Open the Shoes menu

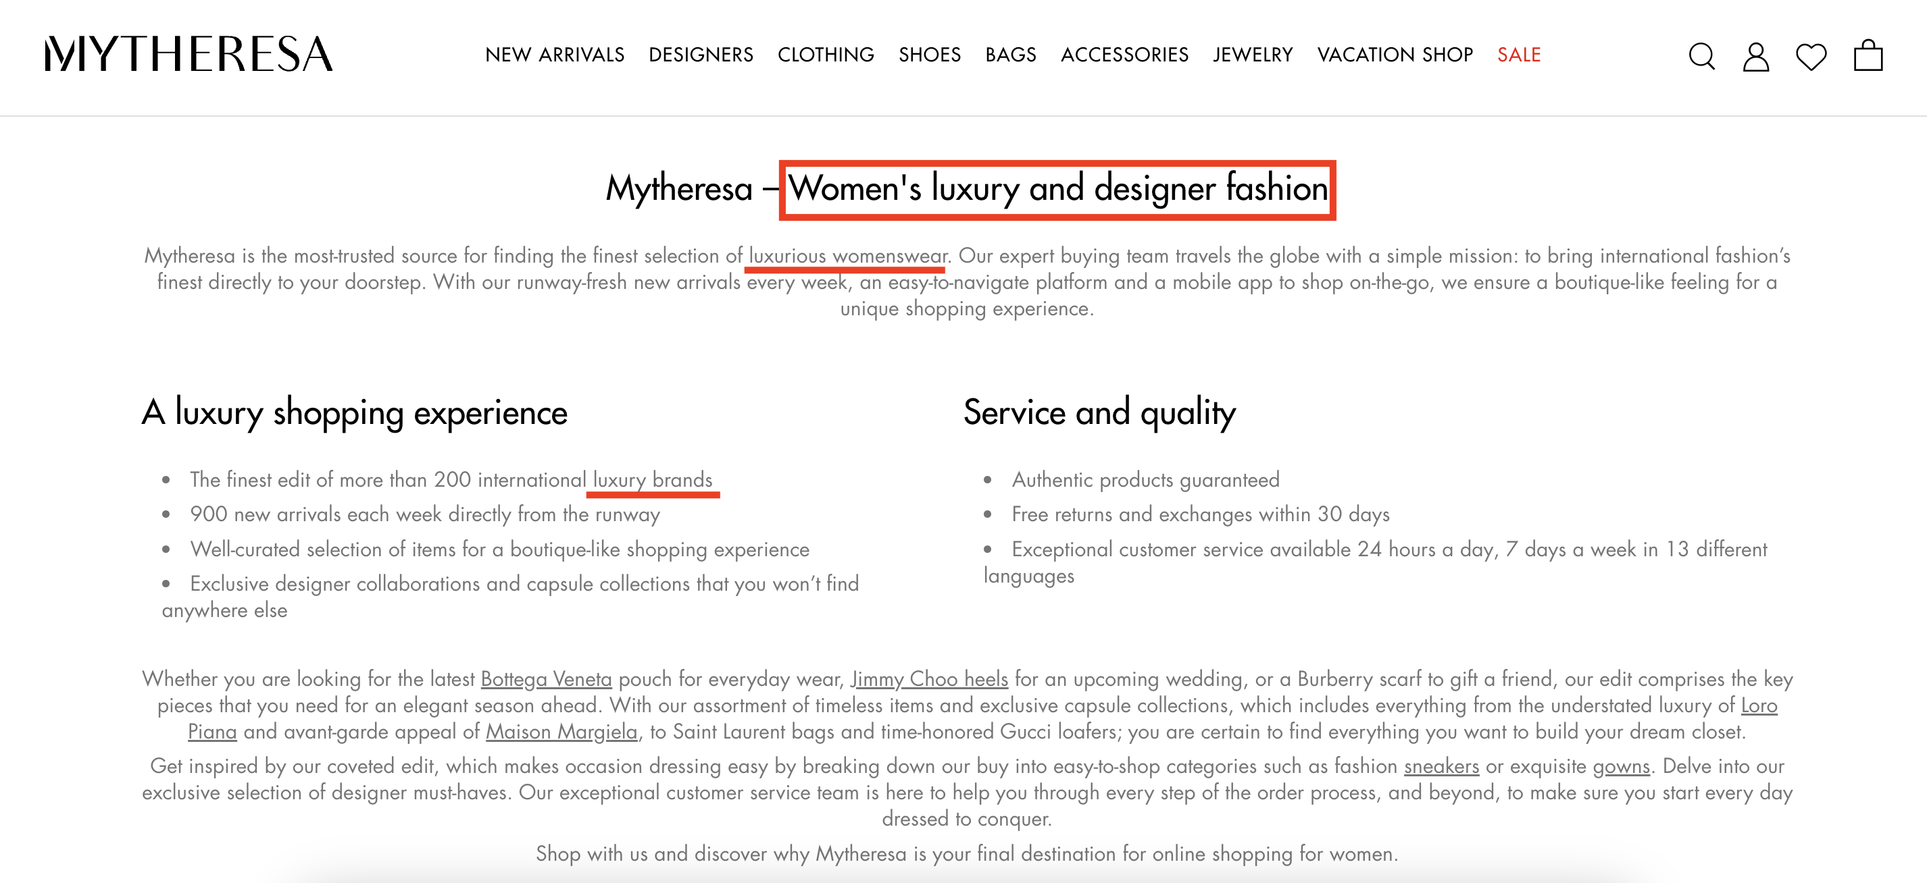(x=930, y=55)
